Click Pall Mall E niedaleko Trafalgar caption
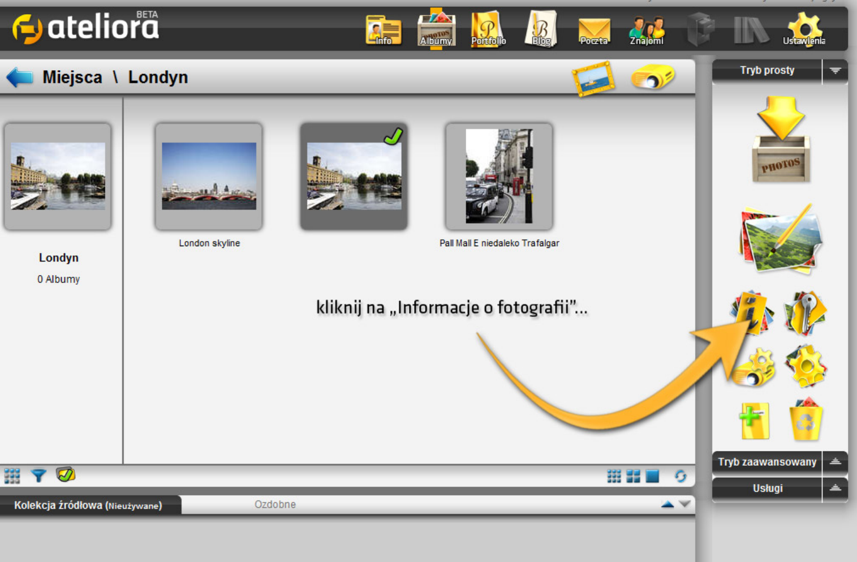Image resolution: width=857 pixels, height=562 pixels. (499, 243)
